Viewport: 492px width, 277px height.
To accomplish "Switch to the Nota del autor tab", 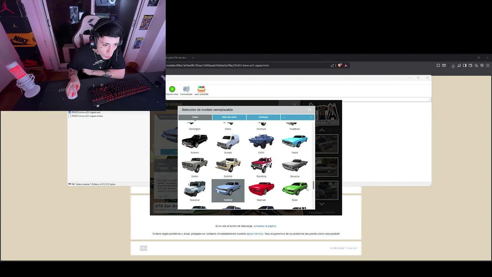I will point(229,117).
